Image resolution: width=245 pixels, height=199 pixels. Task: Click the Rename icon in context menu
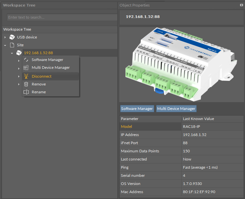[26, 92]
